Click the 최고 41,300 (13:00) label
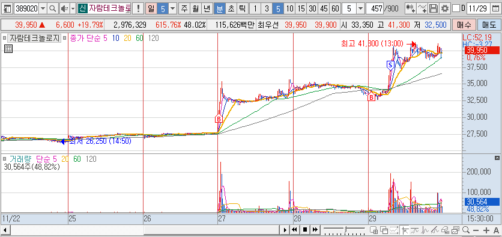 coord(373,44)
